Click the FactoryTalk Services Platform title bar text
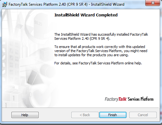Viewport: 162px width, 125px height. 67,4
